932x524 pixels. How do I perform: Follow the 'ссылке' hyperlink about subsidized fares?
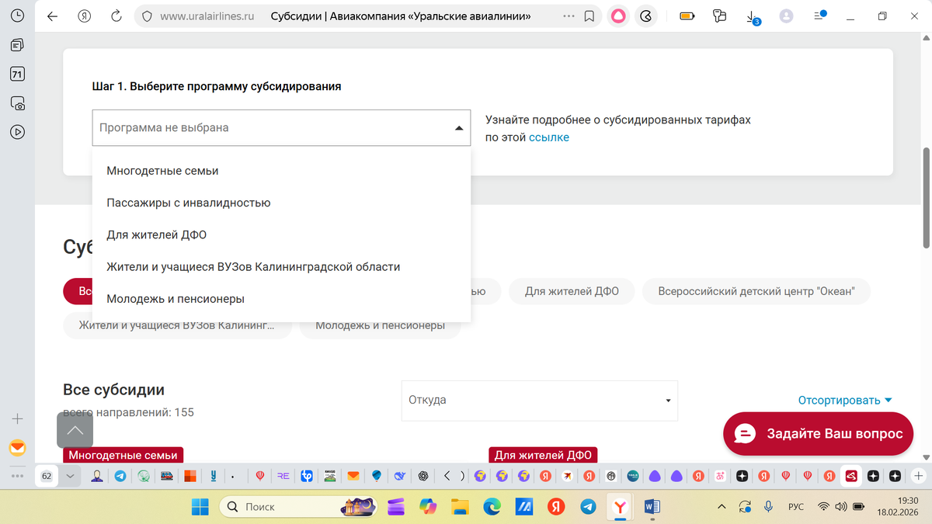(x=550, y=137)
